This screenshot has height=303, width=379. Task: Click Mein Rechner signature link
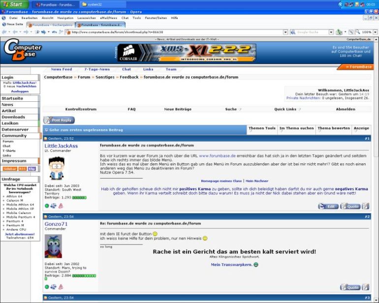coord(257,181)
